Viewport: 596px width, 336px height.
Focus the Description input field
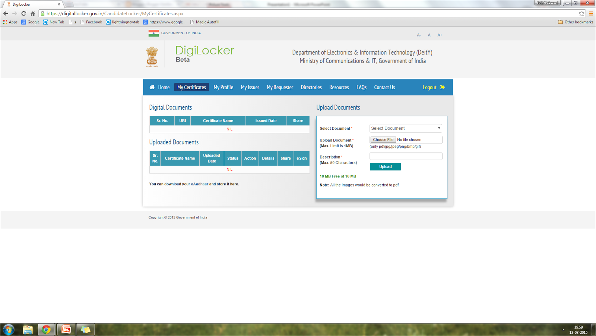coord(406,156)
